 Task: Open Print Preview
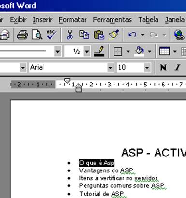point(37,35)
